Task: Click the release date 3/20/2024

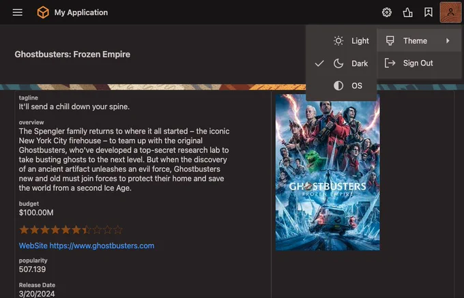Action: (37, 294)
